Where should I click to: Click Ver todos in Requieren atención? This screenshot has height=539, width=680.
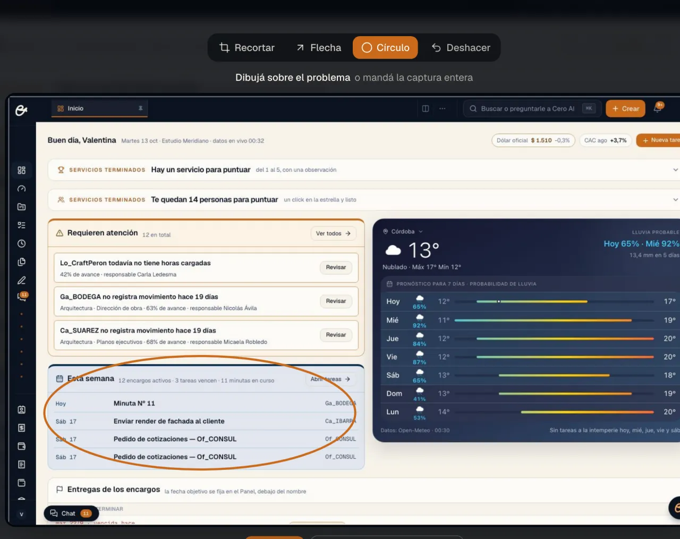pyautogui.click(x=333, y=233)
